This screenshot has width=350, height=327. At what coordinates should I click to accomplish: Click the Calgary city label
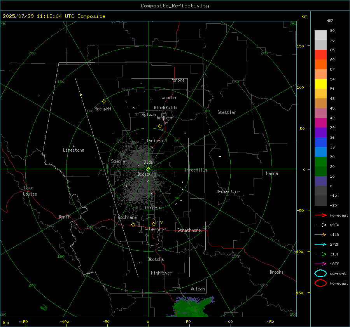pyautogui.click(x=152, y=229)
